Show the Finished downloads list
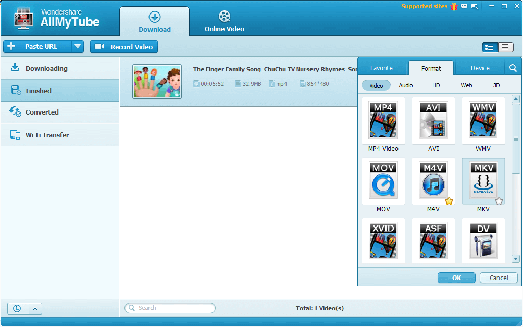The width and height of the screenshot is (523, 327). pyautogui.click(x=60, y=90)
